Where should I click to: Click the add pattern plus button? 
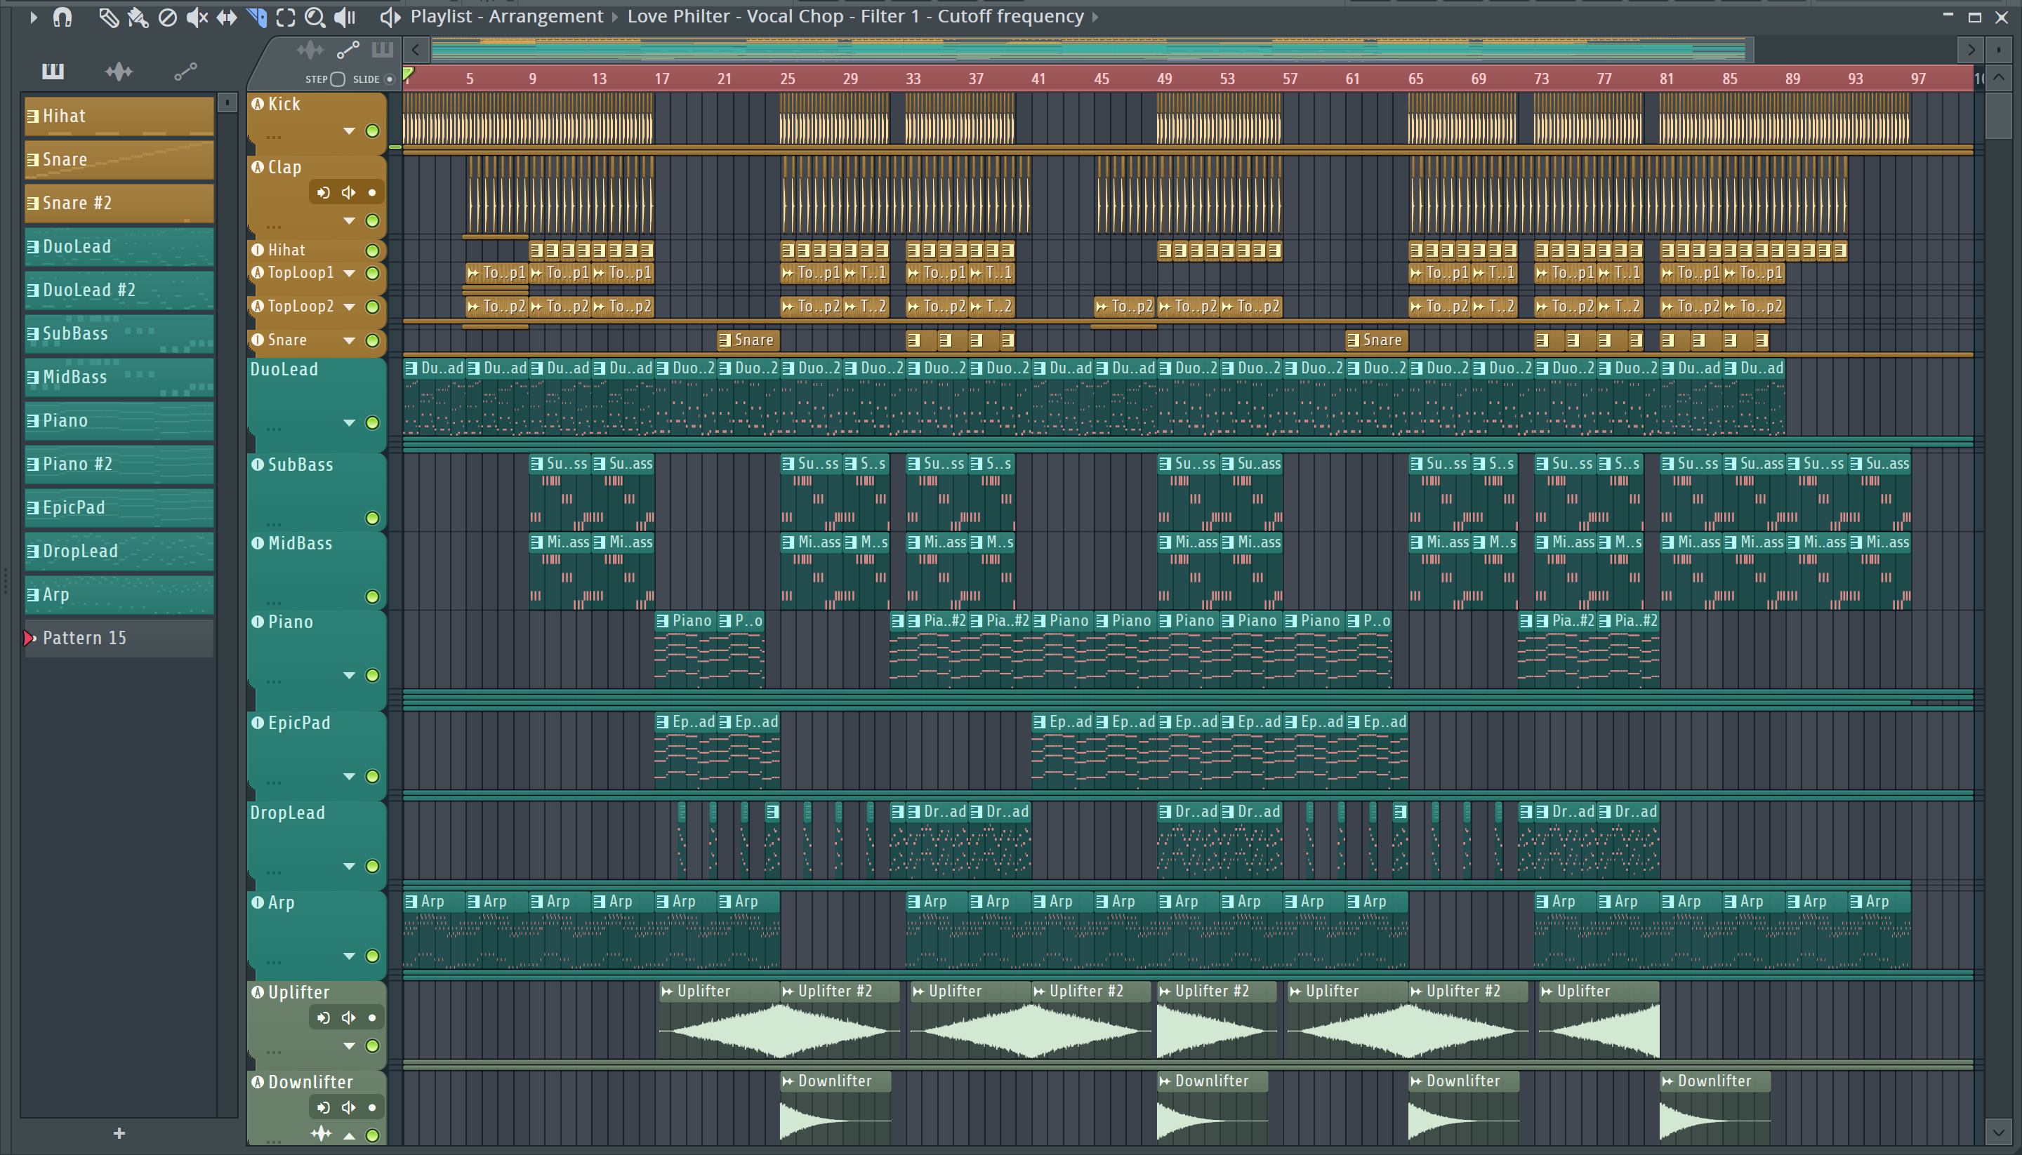[119, 1133]
